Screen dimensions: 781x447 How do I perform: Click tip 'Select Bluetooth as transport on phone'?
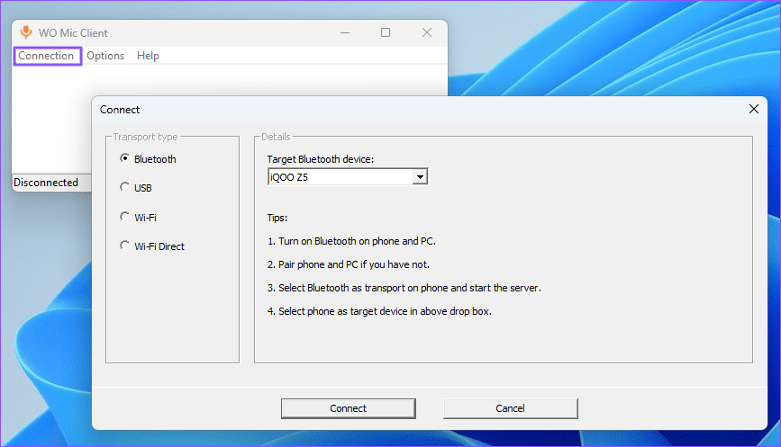[x=404, y=288]
